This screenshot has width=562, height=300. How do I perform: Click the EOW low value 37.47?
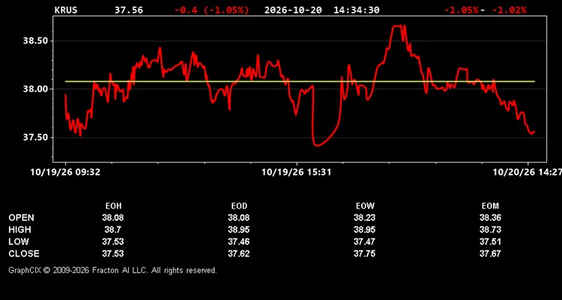(364, 241)
